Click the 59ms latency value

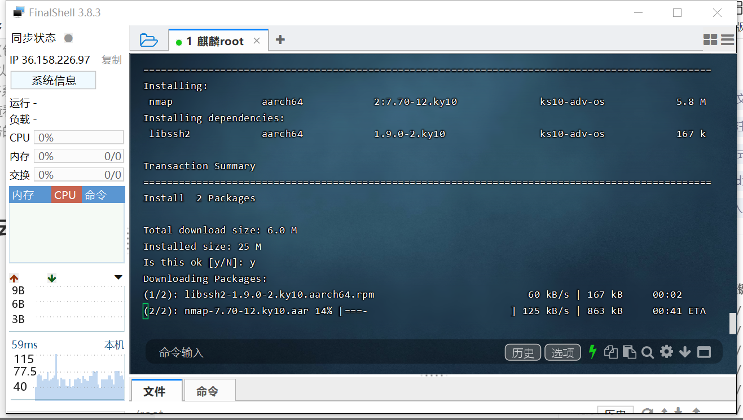pos(24,344)
